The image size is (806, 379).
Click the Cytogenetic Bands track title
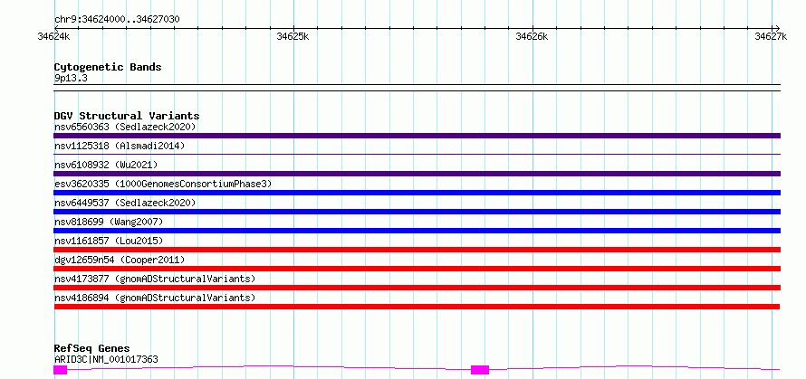(x=108, y=67)
